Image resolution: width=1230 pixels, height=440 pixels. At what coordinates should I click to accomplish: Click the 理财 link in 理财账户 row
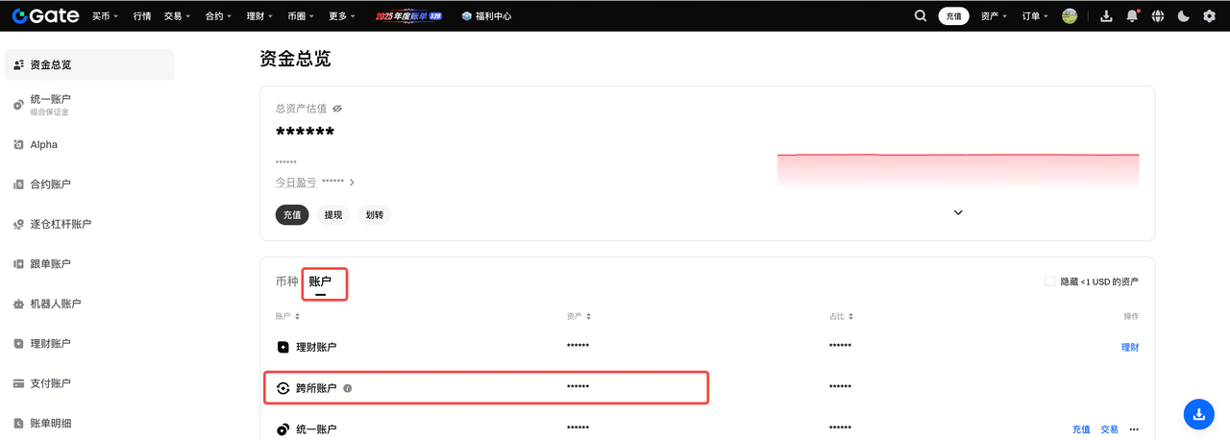click(x=1129, y=347)
